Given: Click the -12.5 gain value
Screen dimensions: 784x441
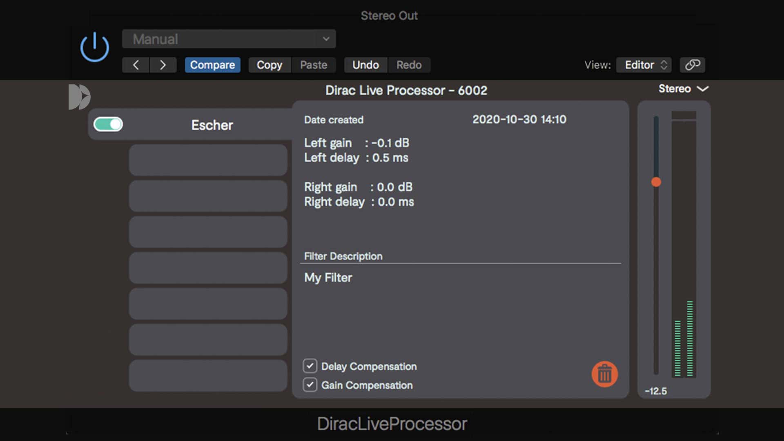Looking at the screenshot, I should pos(655,391).
